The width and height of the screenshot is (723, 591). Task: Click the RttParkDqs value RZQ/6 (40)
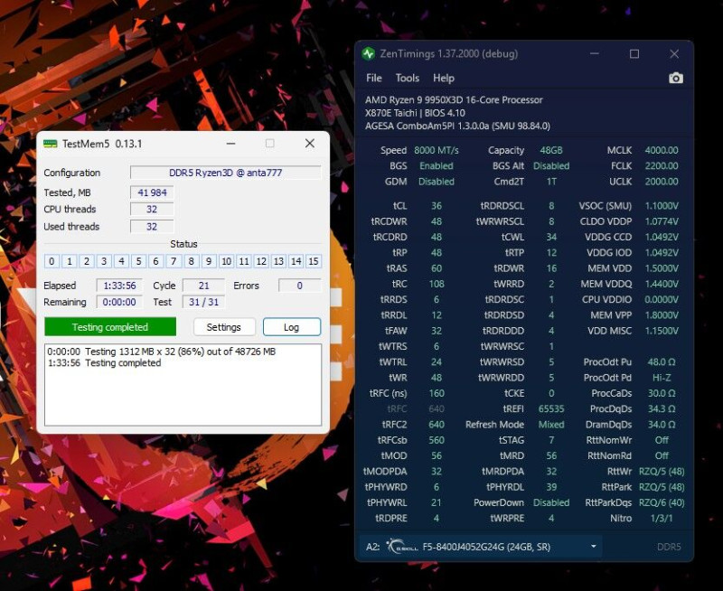point(662,502)
